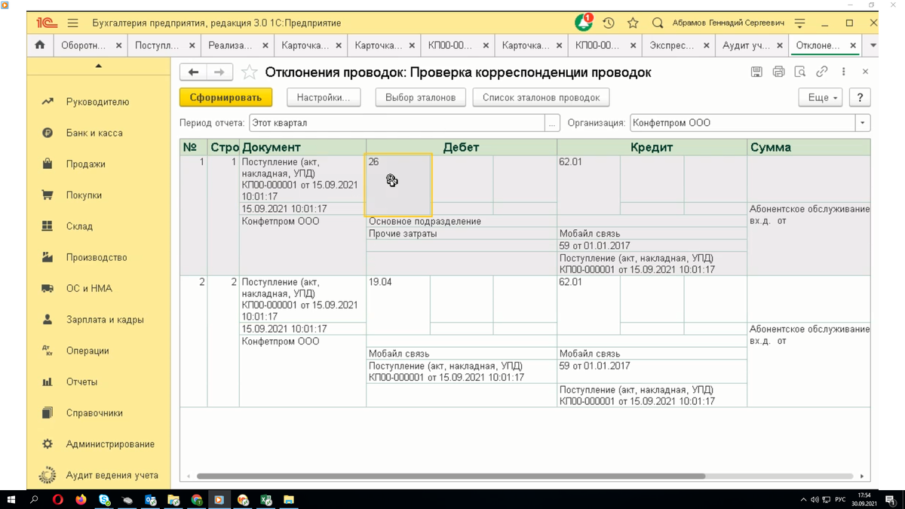Collapse sections panel with up arrow
The width and height of the screenshot is (905, 509).
98,66
